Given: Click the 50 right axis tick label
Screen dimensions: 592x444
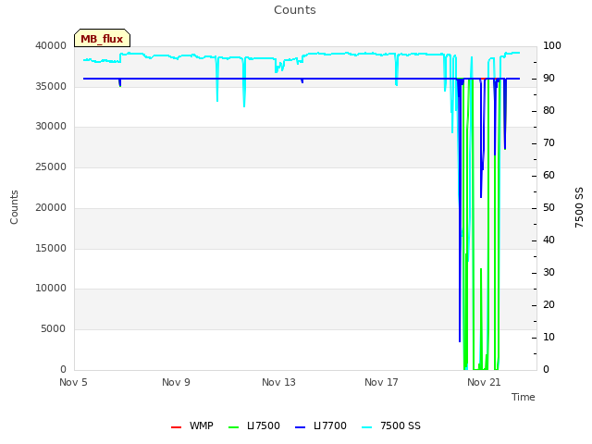Looking at the screenshot, I should [x=549, y=207].
